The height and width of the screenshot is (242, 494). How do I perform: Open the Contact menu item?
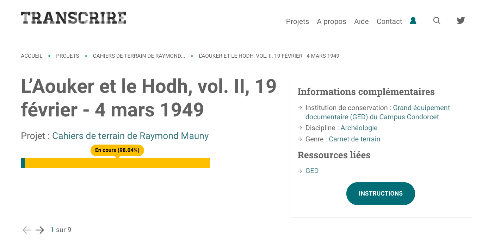point(389,21)
